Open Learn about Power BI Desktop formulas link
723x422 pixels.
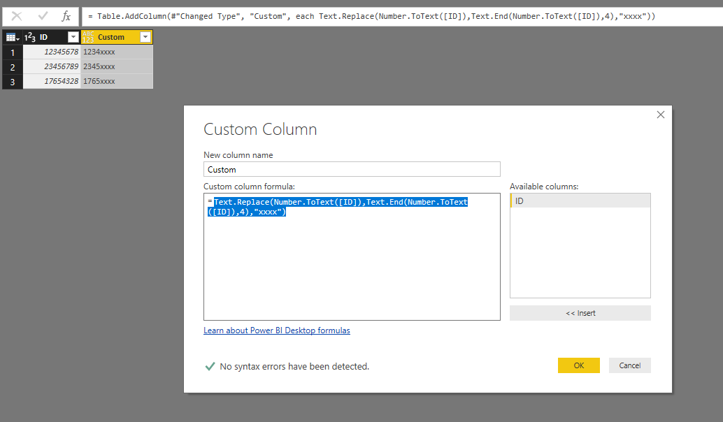[x=277, y=330]
